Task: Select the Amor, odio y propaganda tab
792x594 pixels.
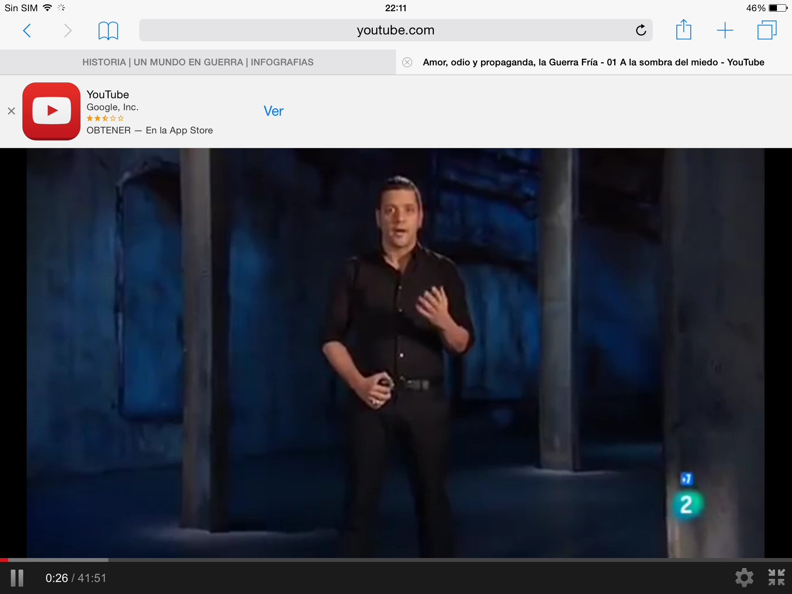Action: tap(594, 62)
